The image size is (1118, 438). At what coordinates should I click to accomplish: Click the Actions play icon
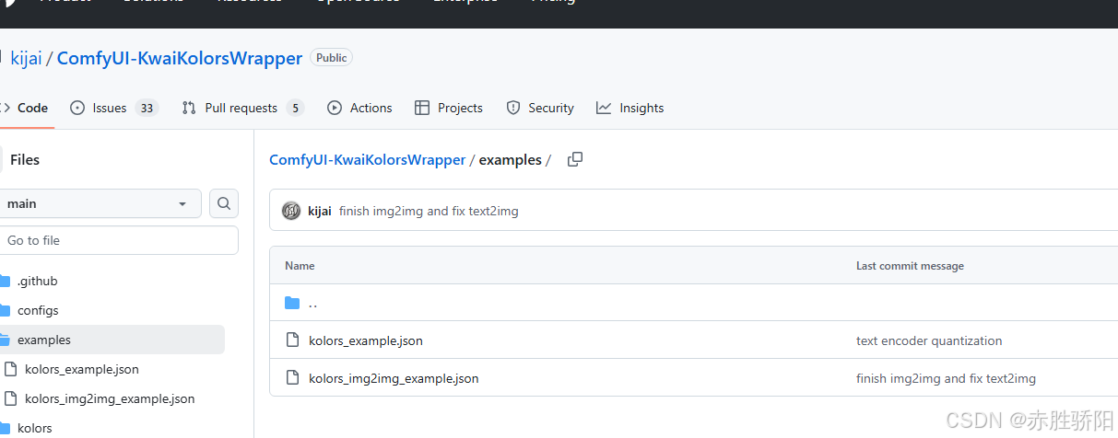(x=335, y=108)
